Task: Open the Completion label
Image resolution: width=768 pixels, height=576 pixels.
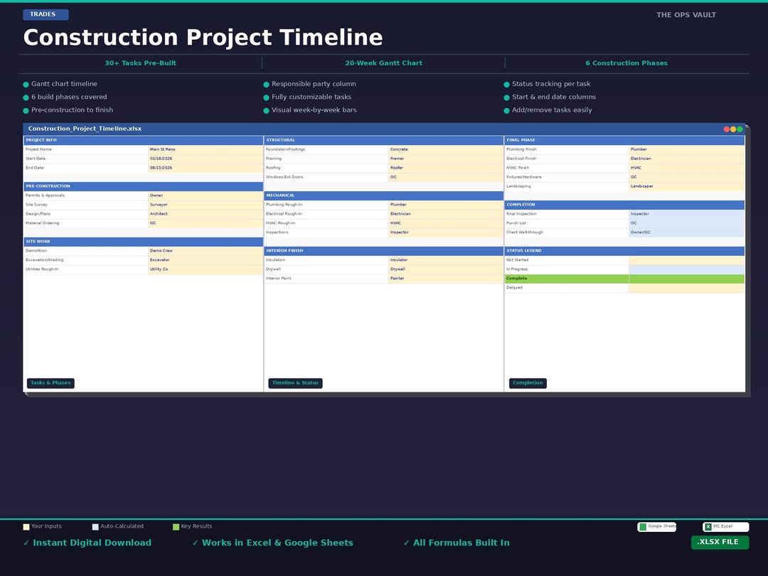Action: 528,383
